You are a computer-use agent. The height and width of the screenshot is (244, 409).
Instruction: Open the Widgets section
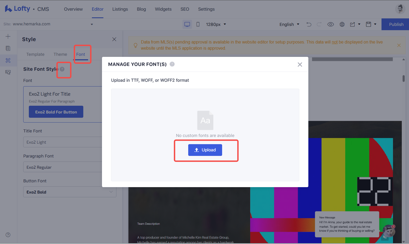(x=163, y=9)
